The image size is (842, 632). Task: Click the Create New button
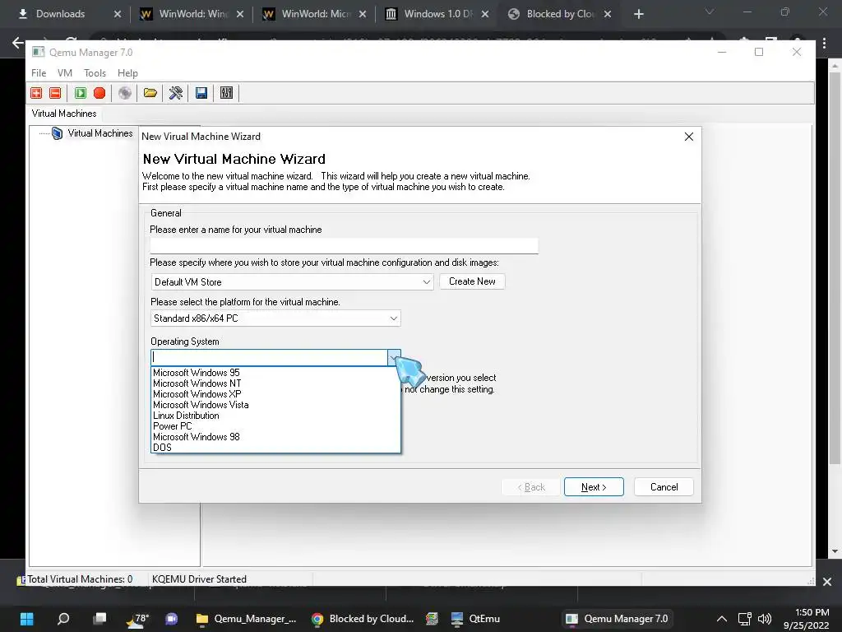(472, 281)
